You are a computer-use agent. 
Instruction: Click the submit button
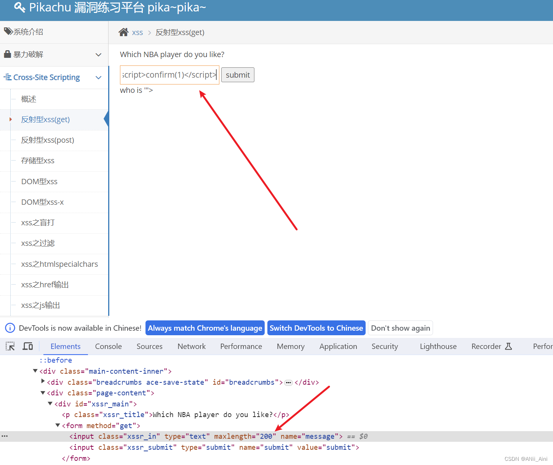[238, 75]
